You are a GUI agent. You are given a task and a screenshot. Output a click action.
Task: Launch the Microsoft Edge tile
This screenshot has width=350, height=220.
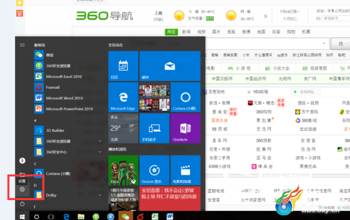[x=123, y=97]
